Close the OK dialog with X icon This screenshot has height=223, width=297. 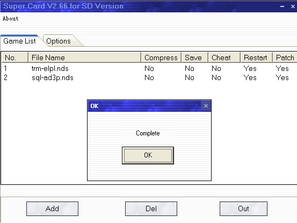pos(206,106)
